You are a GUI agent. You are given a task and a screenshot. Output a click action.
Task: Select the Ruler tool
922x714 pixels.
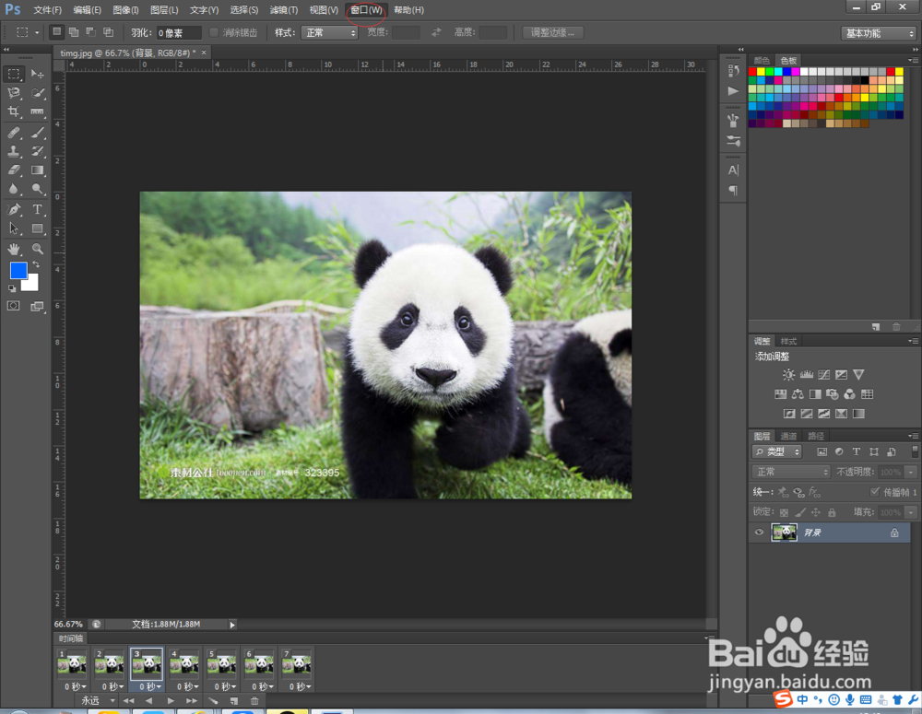tap(37, 111)
